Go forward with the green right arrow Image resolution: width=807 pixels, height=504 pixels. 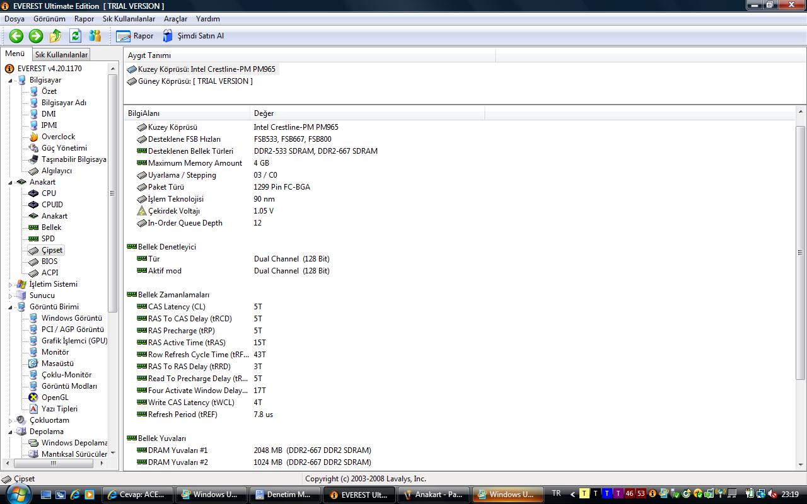tap(36, 36)
